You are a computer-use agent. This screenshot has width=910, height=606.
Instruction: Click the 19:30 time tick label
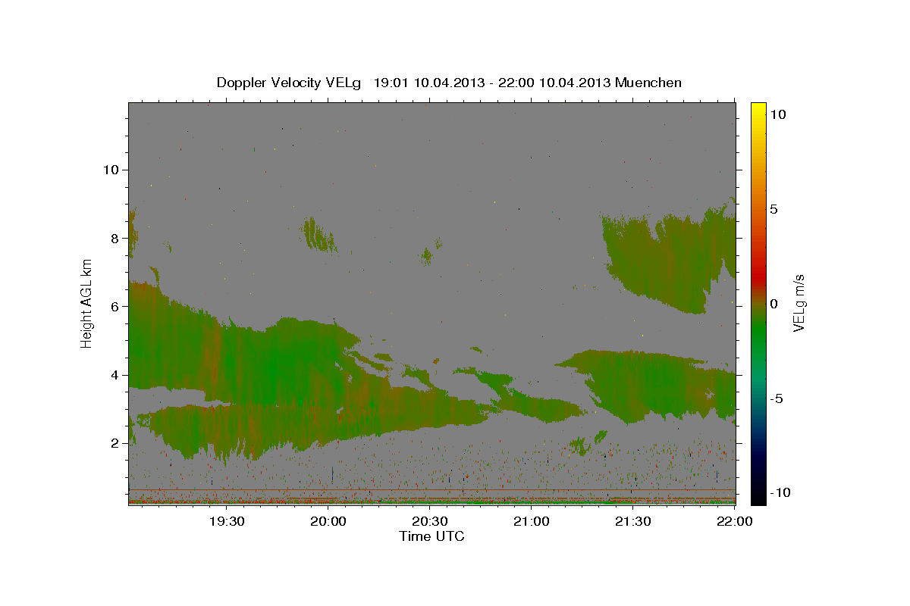pyautogui.click(x=227, y=521)
